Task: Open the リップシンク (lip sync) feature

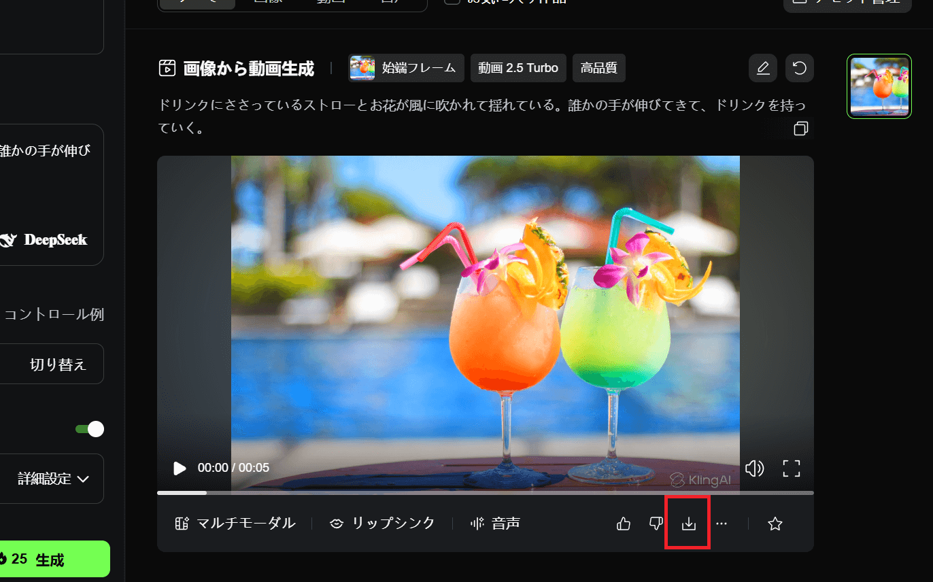Action: (381, 523)
